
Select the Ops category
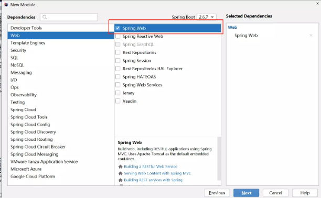[61, 87]
